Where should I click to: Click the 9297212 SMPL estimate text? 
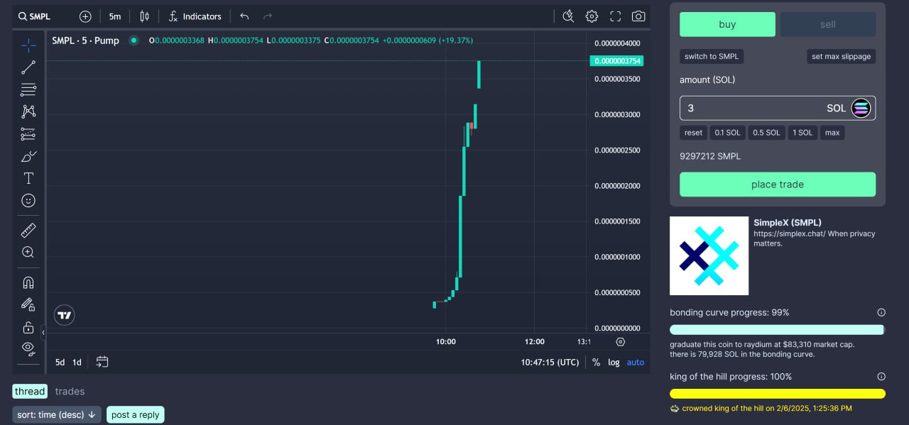[710, 156]
